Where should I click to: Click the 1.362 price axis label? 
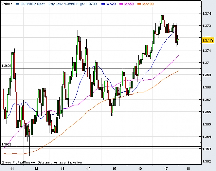coord(206,161)
